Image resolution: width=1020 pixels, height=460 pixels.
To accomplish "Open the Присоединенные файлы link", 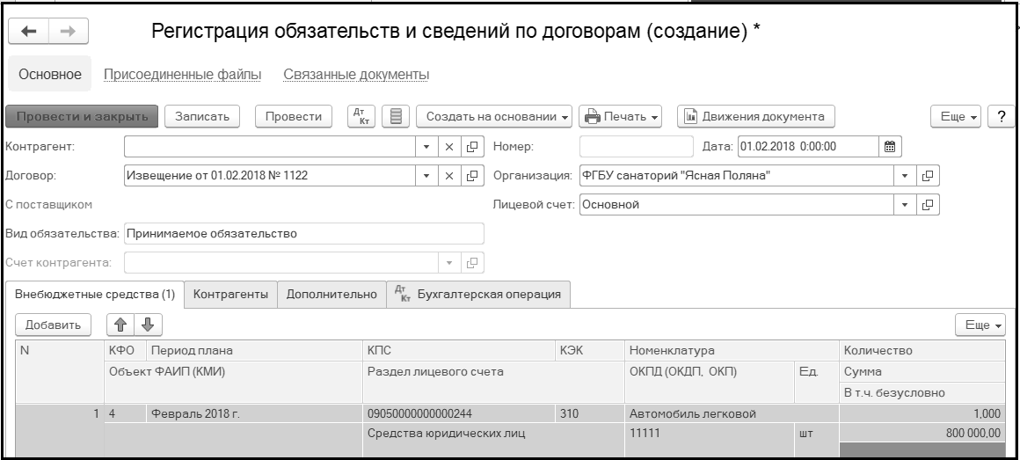I will (183, 74).
